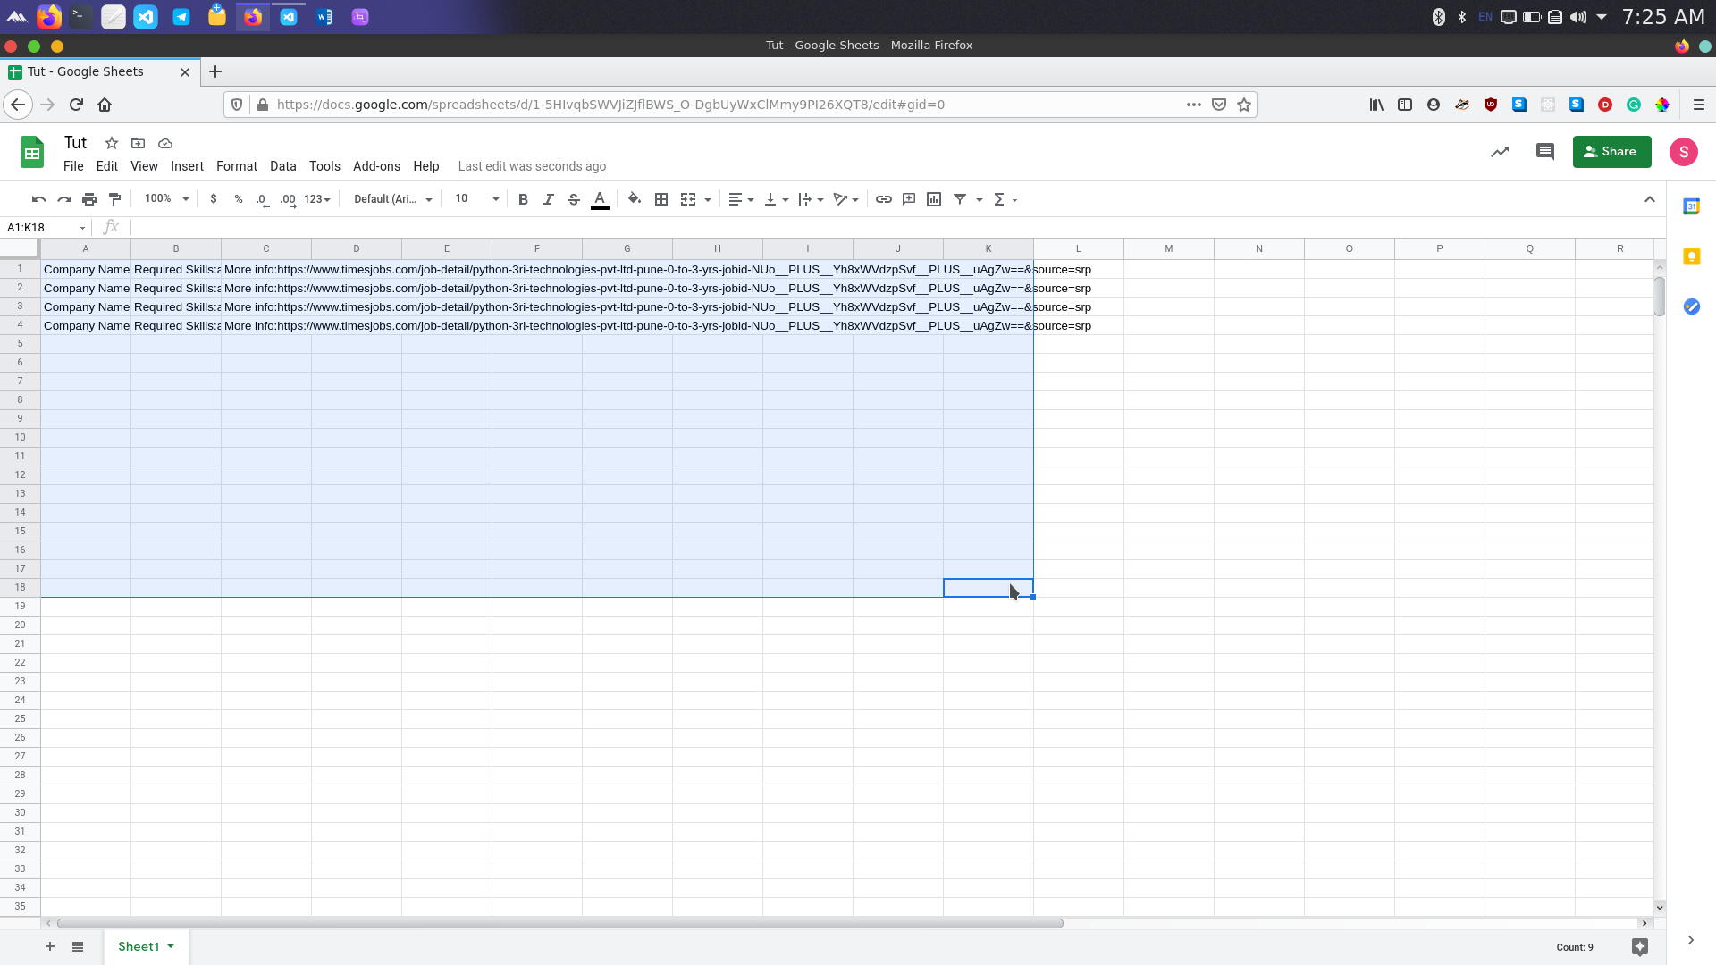1716x965 pixels.
Task: Click the insert link icon
Action: point(883,199)
